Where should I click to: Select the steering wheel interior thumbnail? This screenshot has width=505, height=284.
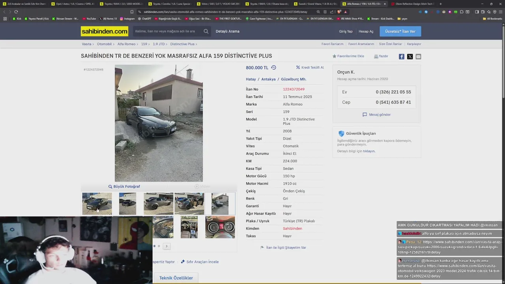pos(189,227)
